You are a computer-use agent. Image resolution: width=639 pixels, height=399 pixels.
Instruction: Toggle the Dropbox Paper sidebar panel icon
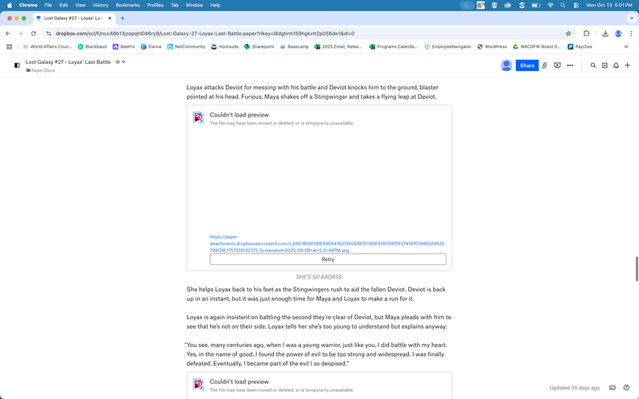point(17,65)
